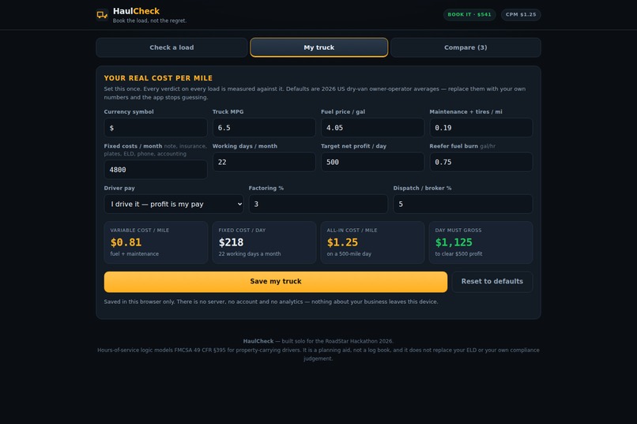This screenshot has width=637, height=424.
Task: Click the '22 working days a month' caption
Action: click(250, 254)
